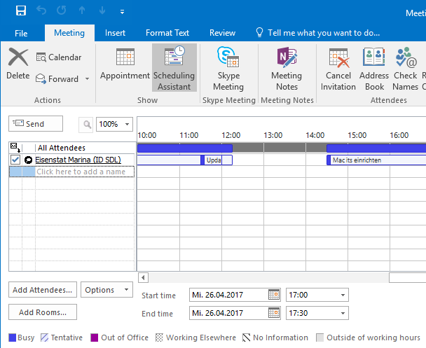The height and width of the screenshot is (348, 426).
Task: Click the left arrow of the timeline scrollbar
Action: [143, 278]
